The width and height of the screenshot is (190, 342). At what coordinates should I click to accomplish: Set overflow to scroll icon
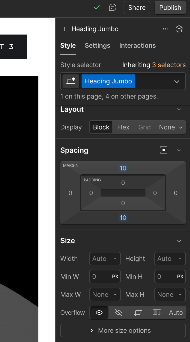(157, 313)
